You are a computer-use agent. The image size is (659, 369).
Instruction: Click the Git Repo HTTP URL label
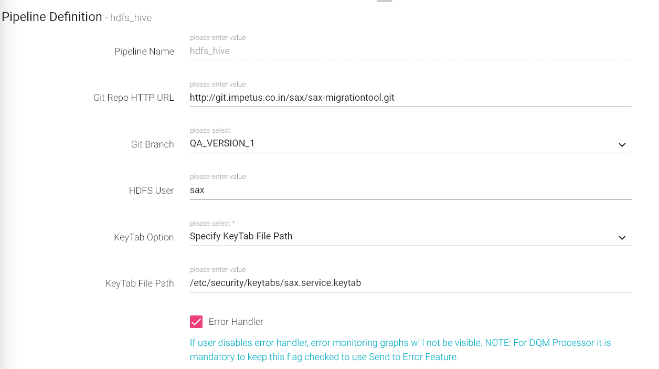[133, 98]
